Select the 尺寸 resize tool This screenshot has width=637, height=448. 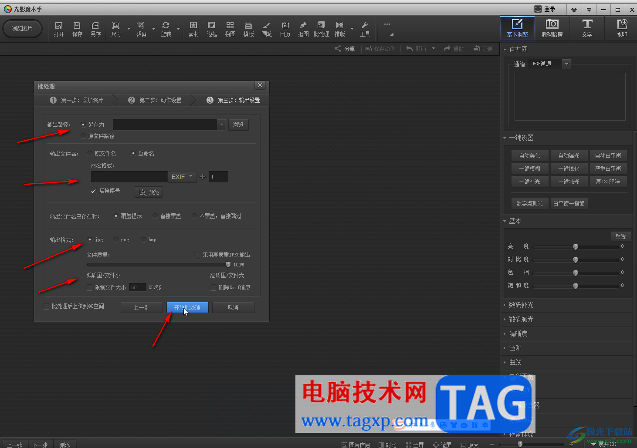pos(116,29)
